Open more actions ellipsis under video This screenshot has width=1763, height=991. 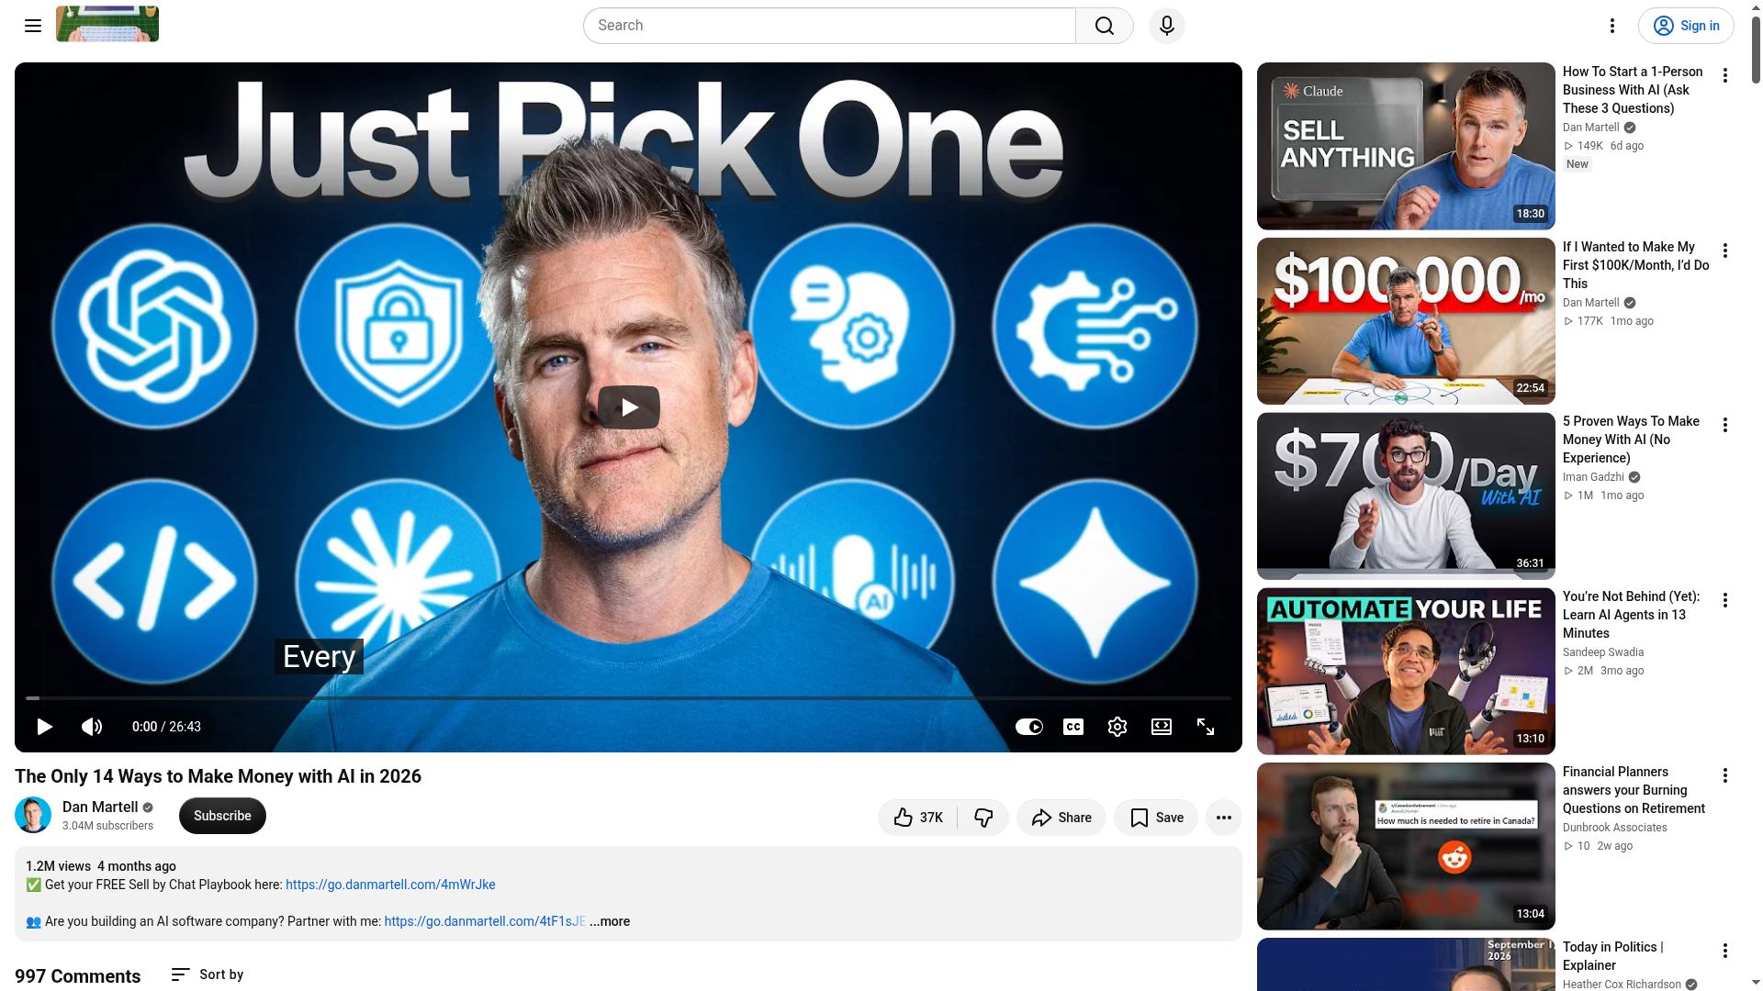click(x=1224, y=818)
